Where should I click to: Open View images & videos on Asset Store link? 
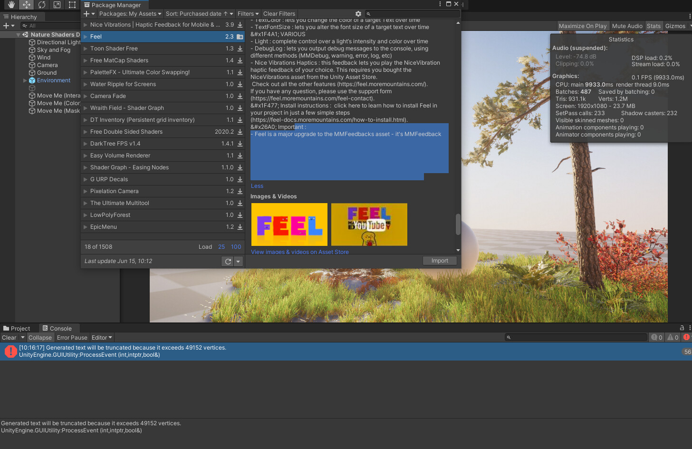coord(299,252)
